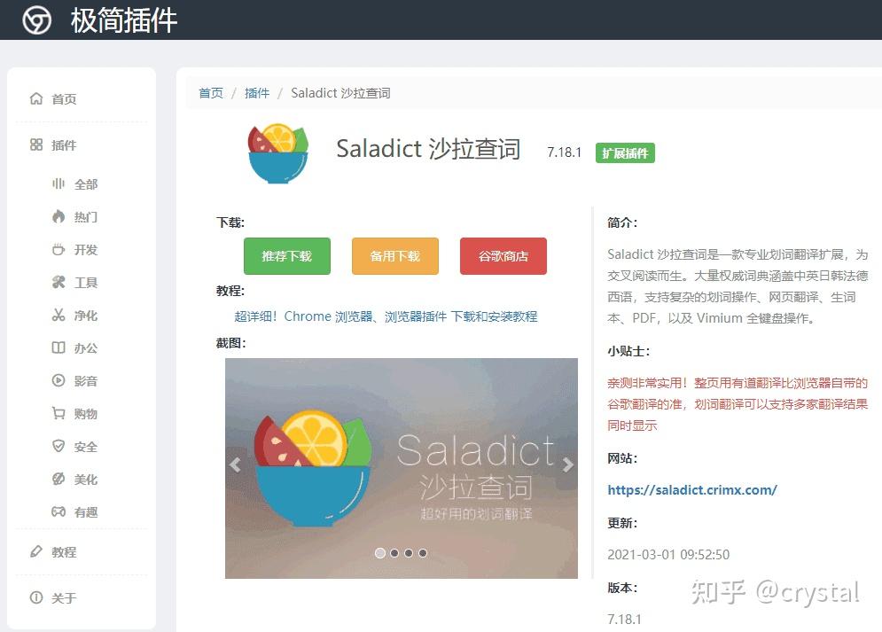Go to 插件 in the breadcrumb
The width and height of the screenshot is (882, 632).
pyautogui.click(x=257, y=93)
